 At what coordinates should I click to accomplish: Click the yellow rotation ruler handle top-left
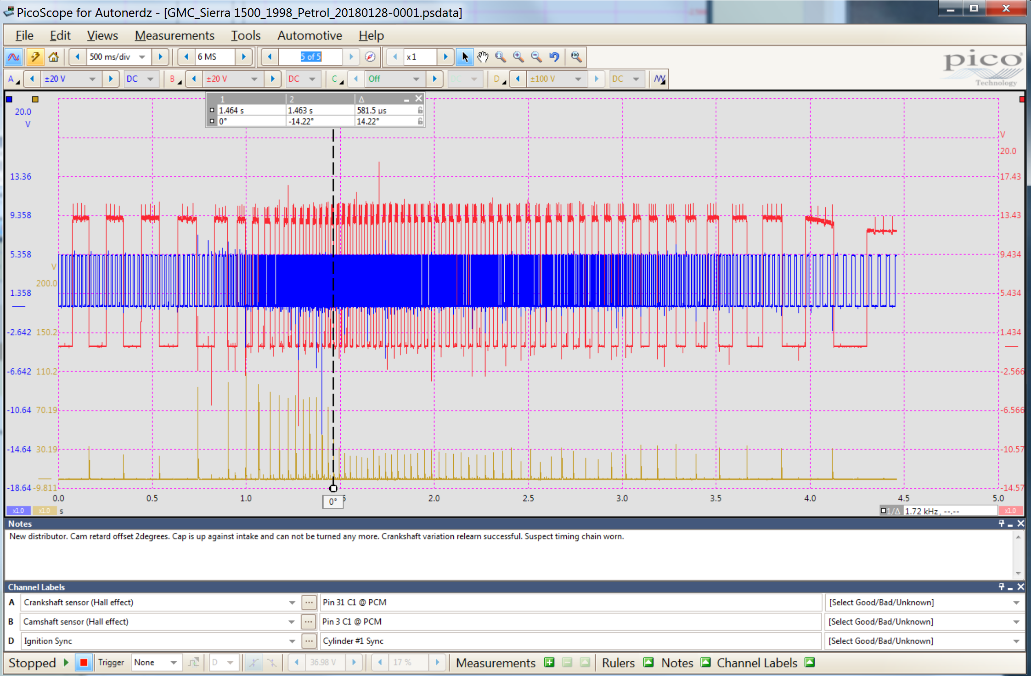coord(35,99)
